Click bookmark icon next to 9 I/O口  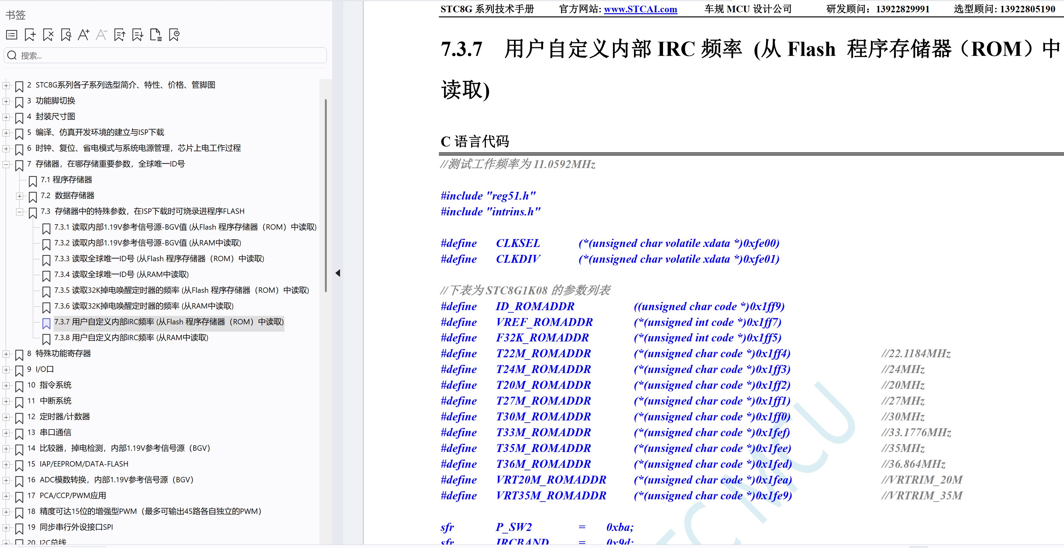click(19, 371)
